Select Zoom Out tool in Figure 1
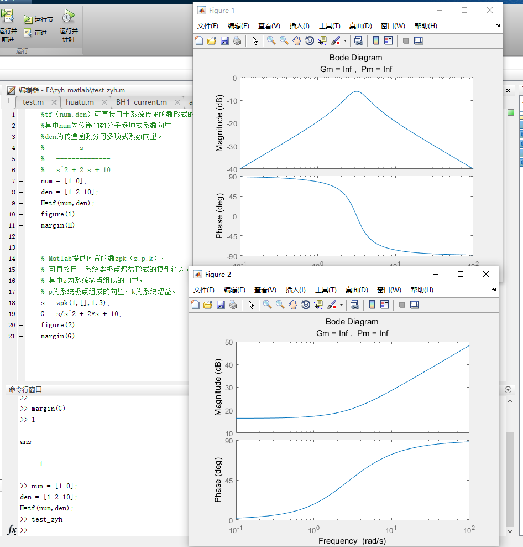This screenshot has height=547, width=523. pos(284,41)
